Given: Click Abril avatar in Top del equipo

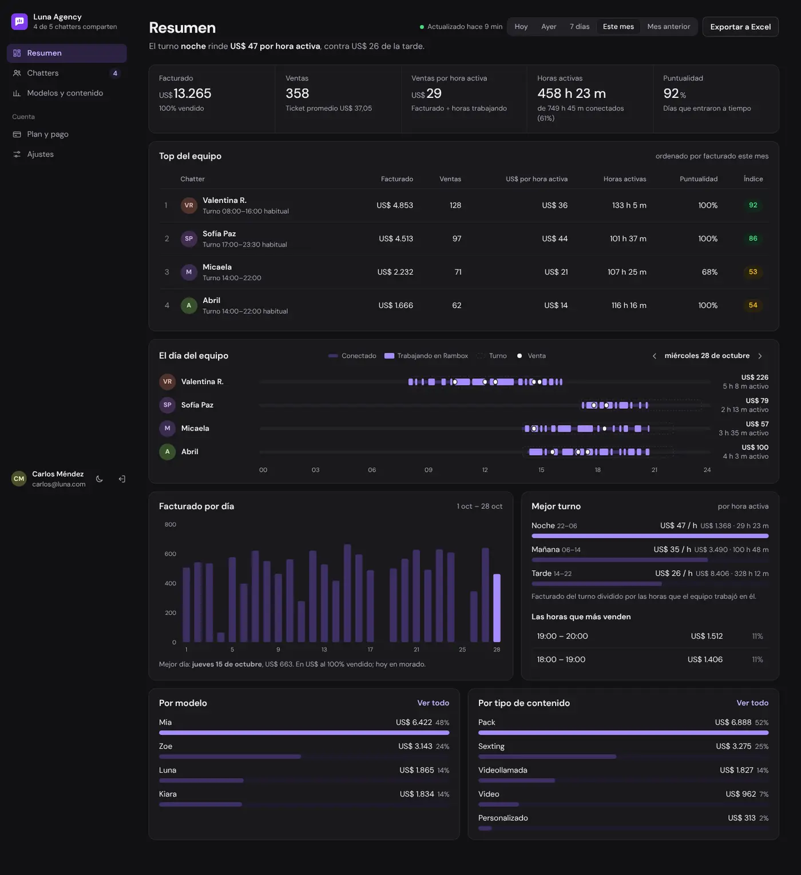Looking at the screenshot, I should pos(189,305).
